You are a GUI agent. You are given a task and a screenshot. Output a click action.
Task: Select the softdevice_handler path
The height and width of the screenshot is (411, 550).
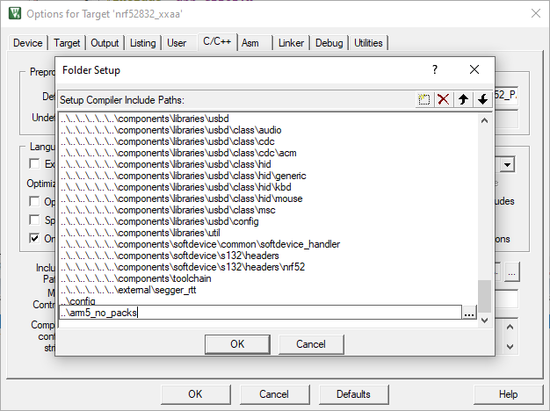(200, 244)
